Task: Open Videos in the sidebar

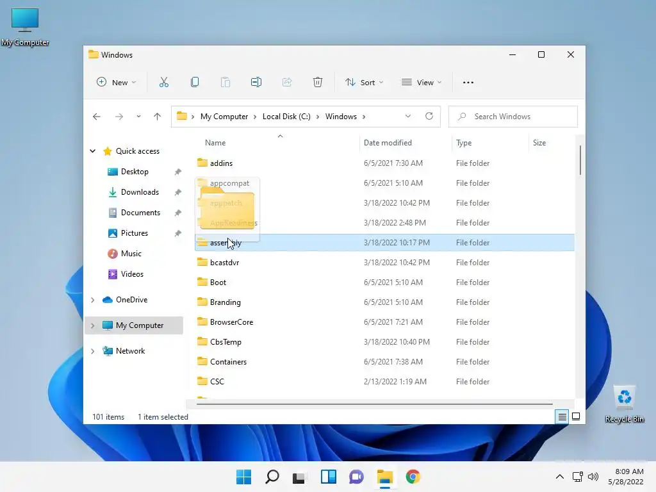Action: (x=132, y=274)
